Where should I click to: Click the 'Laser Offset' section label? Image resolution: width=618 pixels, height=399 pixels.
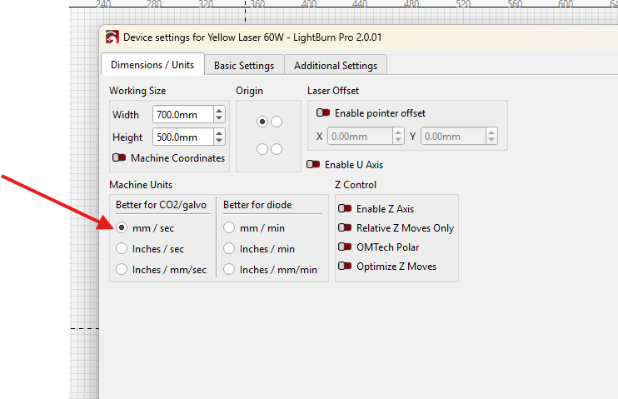333,91
